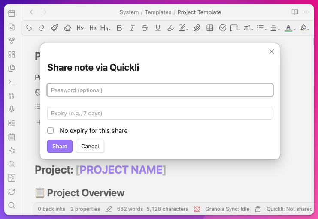Click Granola Sync: Idle status
Image resolution: width=318 pixels, height=219 pixels.
pos(227,209)
